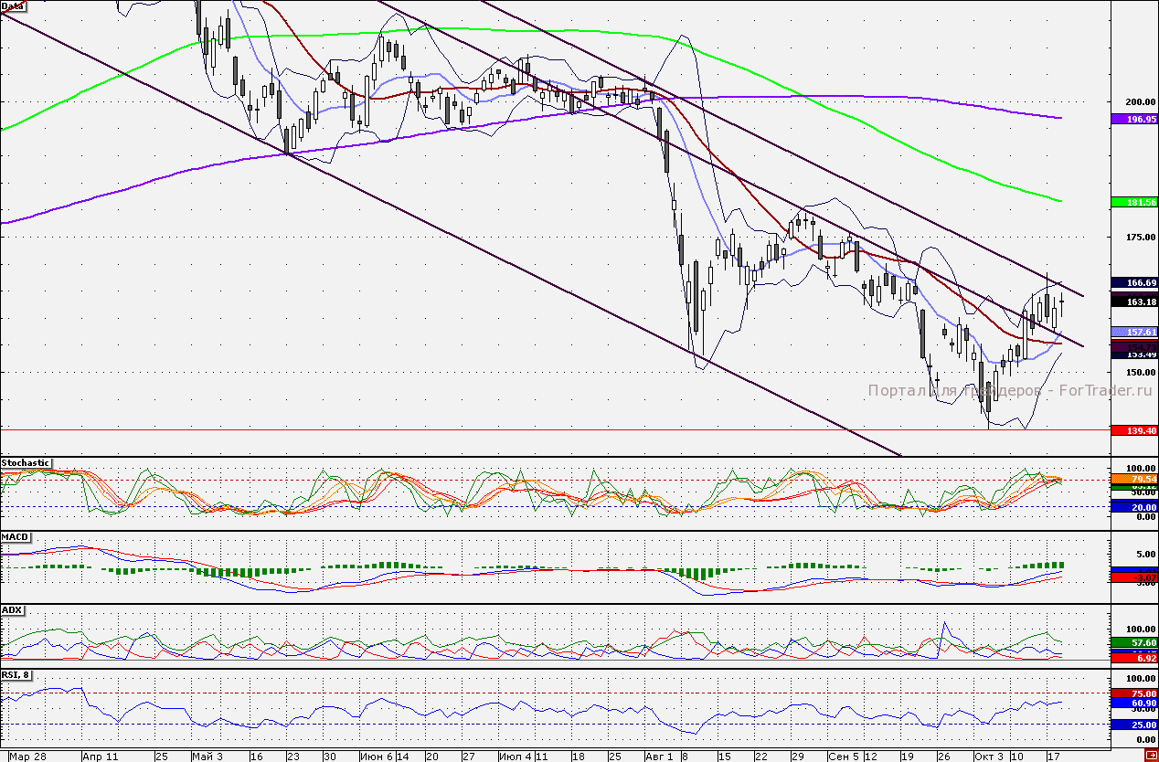Expand the RSI, 8 indicator panel
This screenshot has width=1159, height=762.
point(15,673)
